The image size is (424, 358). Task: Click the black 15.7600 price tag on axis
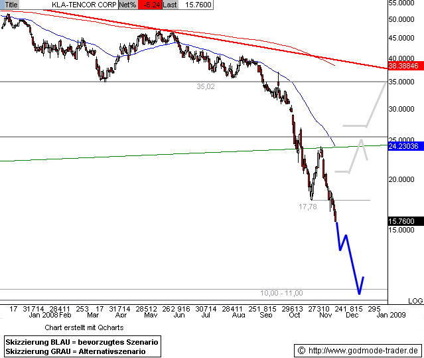point(405,221)
